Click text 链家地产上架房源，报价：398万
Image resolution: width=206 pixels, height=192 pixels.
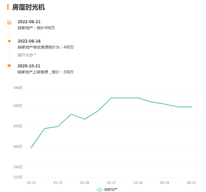click(x=45, y=72)
